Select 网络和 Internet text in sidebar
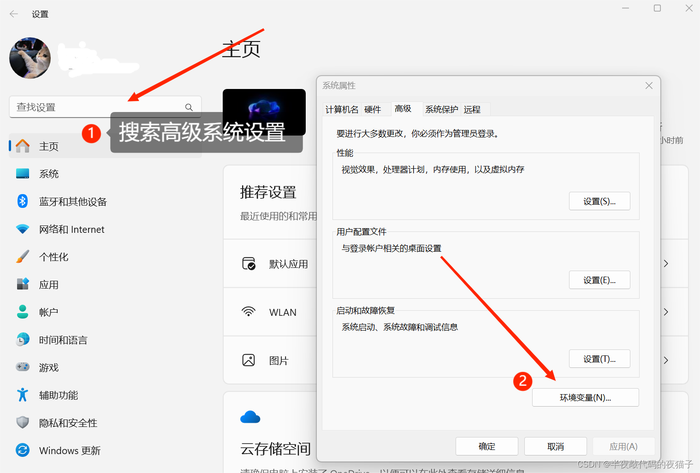Image resolution: width=700 pixels, height=473 pixels. (x=71, y=229)
